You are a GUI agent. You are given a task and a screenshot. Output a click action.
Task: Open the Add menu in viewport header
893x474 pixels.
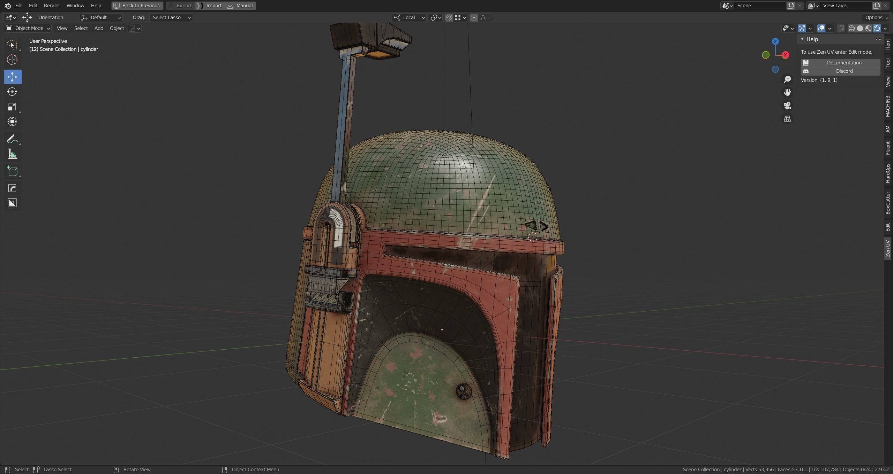[99, 28]
